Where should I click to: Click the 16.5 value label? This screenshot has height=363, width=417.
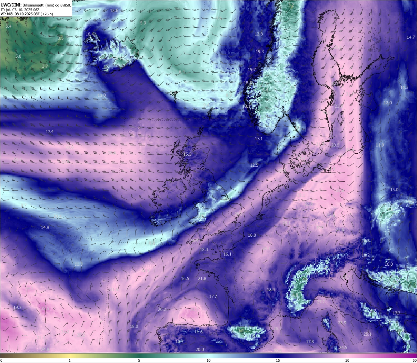(x=185, y=279)
